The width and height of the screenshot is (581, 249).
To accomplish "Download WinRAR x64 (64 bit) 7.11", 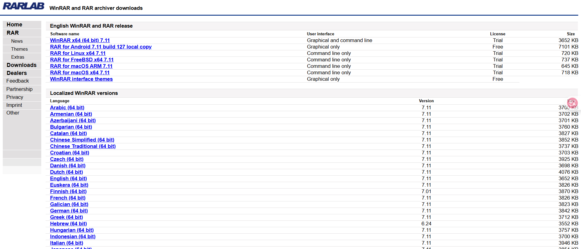I will pyautogui.click(x=80, y=40).
